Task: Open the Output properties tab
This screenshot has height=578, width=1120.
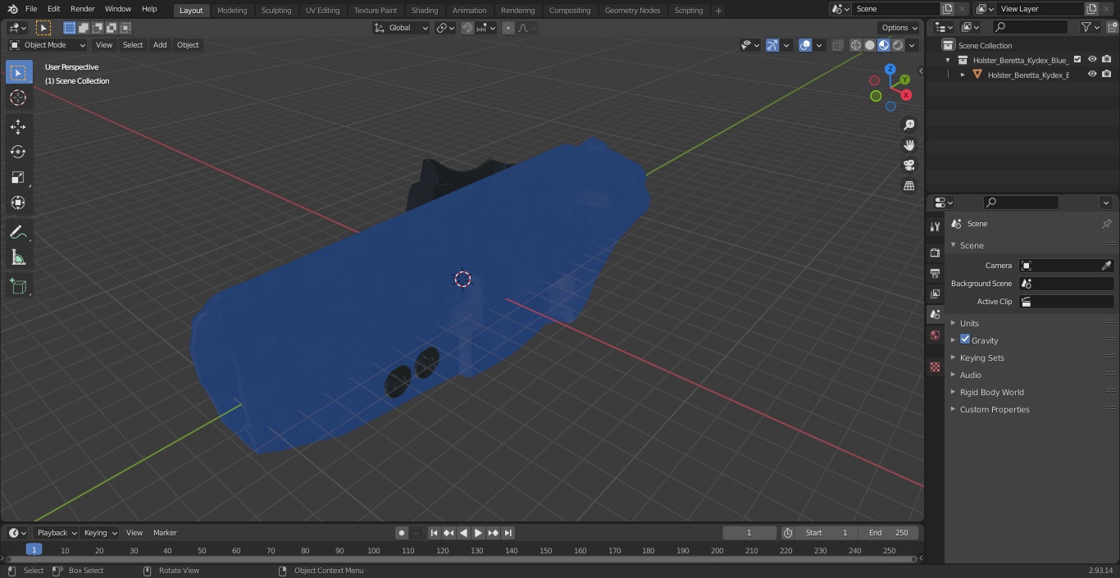Action: [x=935, y=273]
